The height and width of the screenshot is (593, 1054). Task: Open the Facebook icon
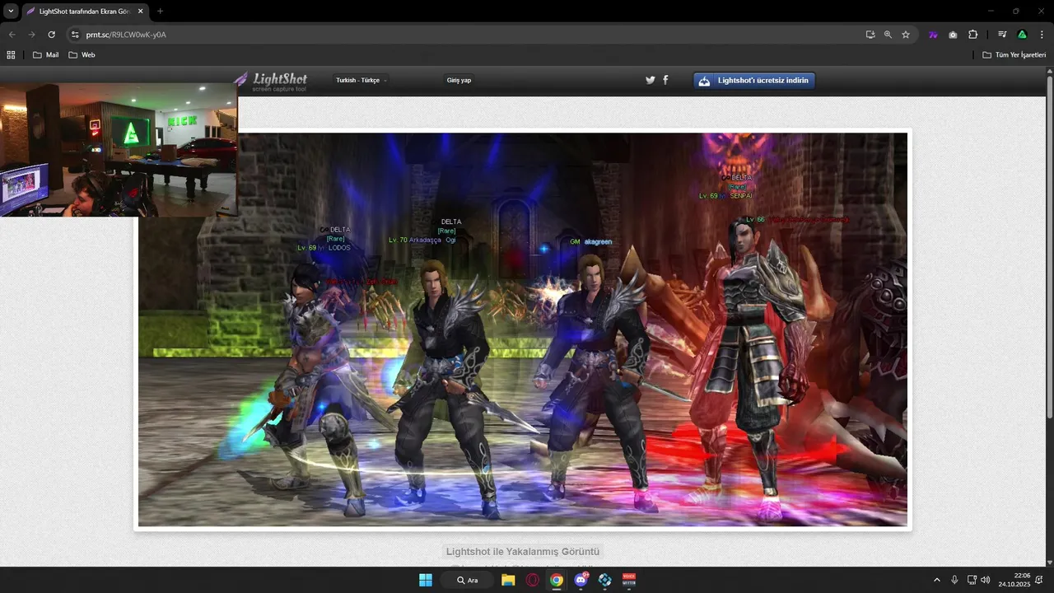665,80
